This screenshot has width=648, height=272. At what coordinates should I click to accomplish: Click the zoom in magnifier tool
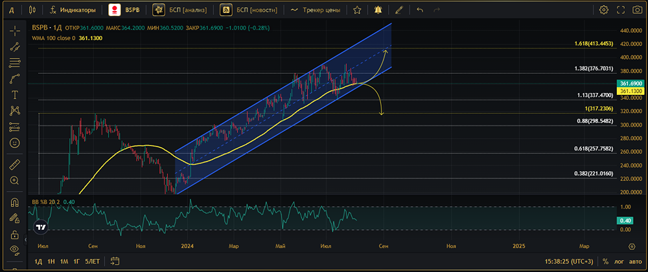(15, 180)
